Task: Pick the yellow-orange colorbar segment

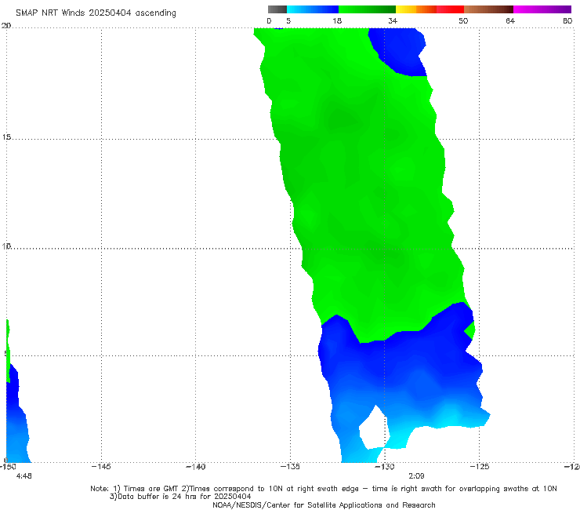Action: coord(415,9)
